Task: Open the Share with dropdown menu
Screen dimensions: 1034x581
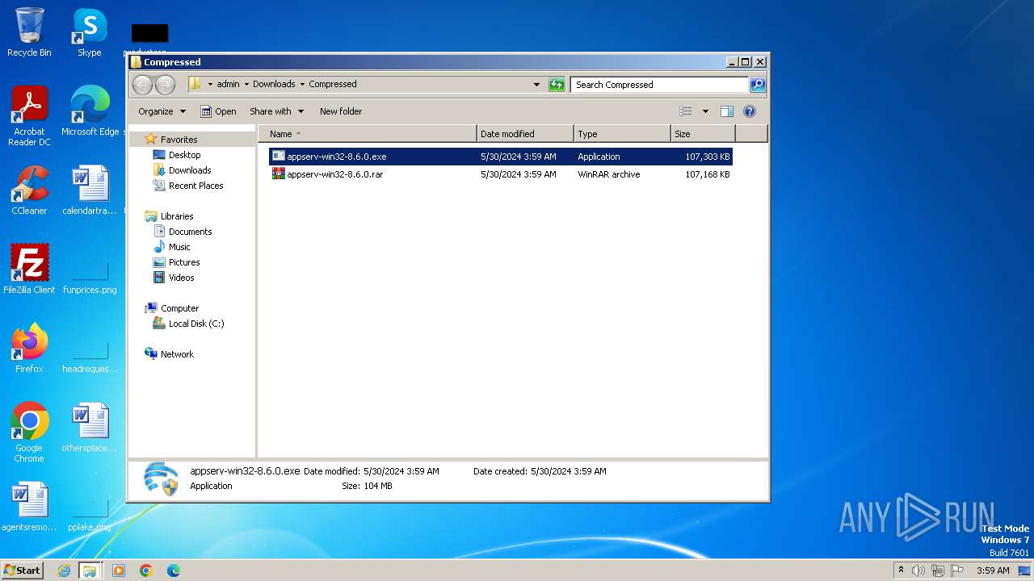Action: tap(276, 111)
